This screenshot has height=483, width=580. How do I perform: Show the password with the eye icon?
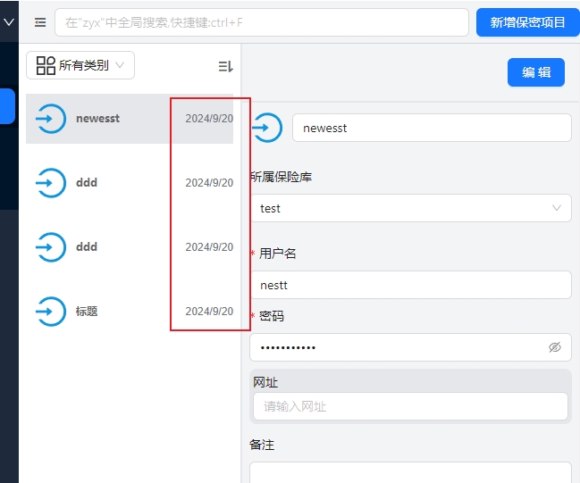point(554,347)
